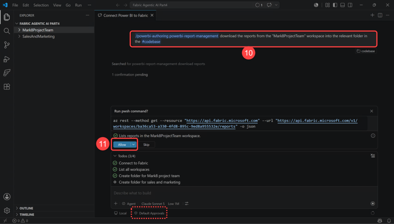Open the Source Control view
This screenshot has width=394, height=224.
(x=7, y=45)
